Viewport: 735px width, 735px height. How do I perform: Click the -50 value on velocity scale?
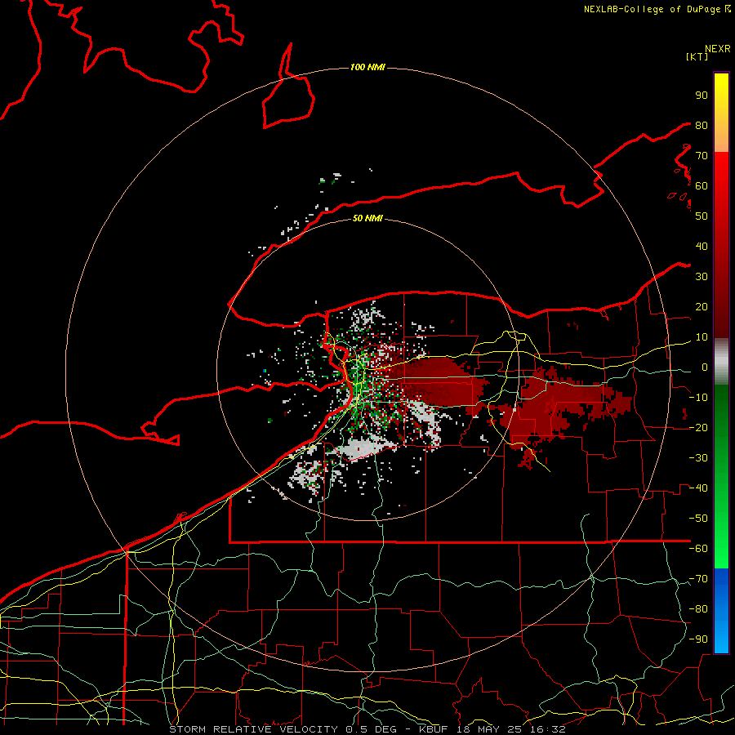click(x=698, y=519)
